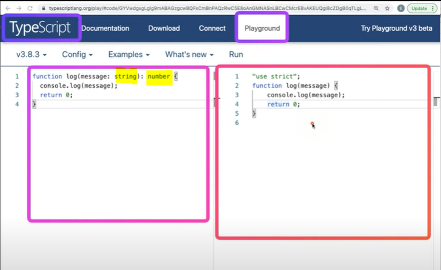
Task: Click the green Update button in Chrome
Action: pyautogui.click(x=422, y=9)
